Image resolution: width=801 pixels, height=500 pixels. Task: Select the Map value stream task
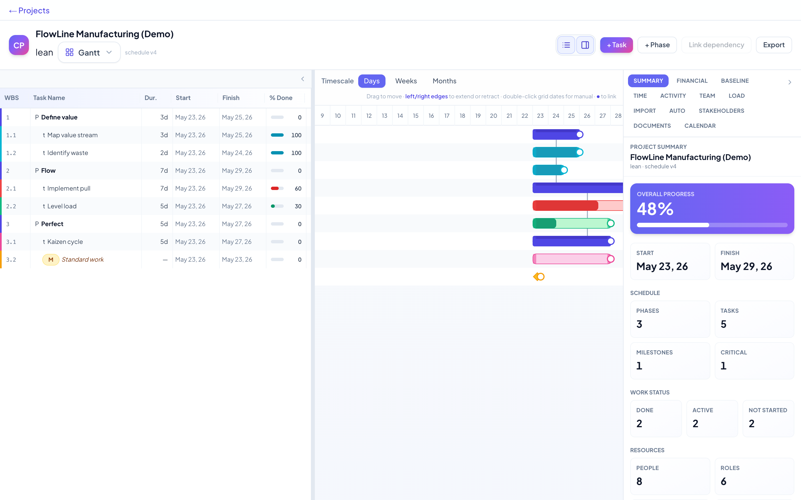pos(72,135)
